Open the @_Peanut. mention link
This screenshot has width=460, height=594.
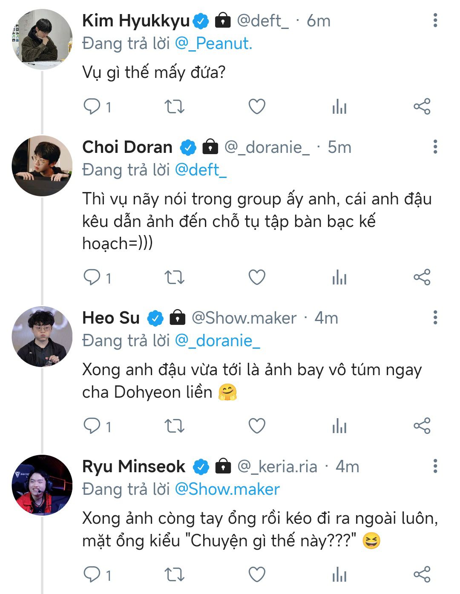click(214, 43)
